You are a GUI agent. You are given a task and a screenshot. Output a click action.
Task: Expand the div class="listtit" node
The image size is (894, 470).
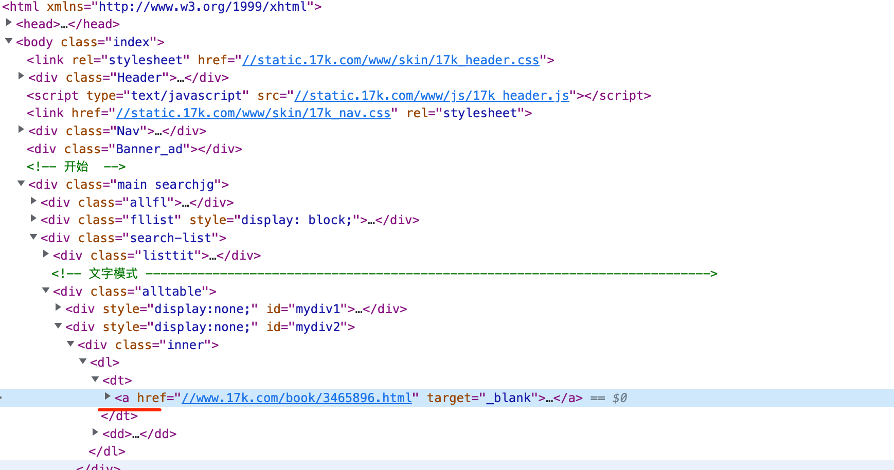(46, 254)
